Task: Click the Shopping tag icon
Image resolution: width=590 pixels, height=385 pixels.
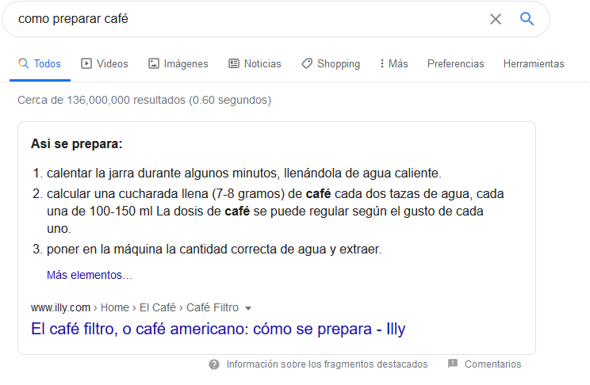Action: tap(307, 63)
